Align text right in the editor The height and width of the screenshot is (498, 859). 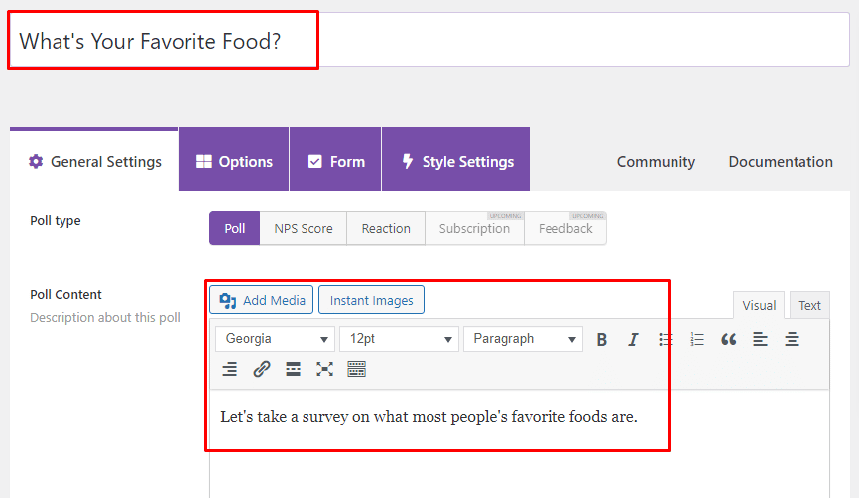click(230, 369)
